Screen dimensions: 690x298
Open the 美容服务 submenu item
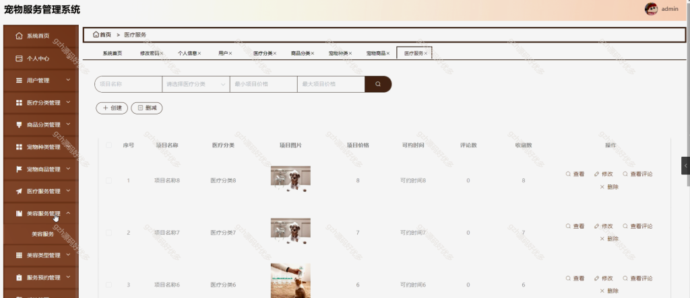click(x=42, y=234)
